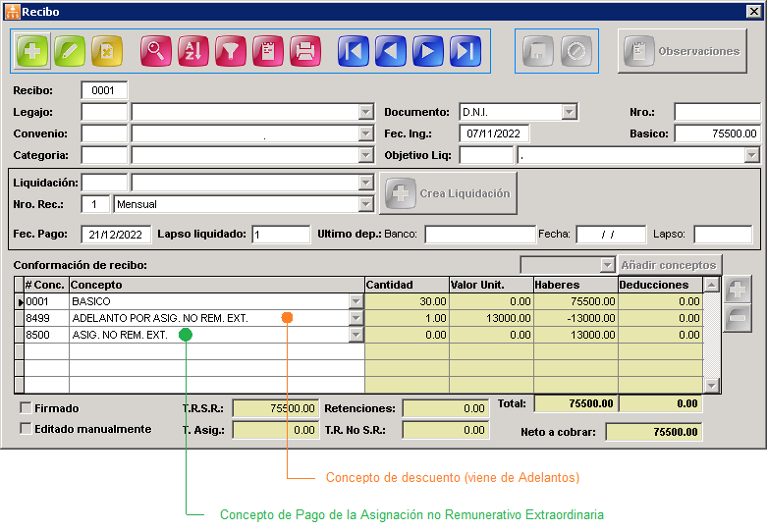
Task: Click the Nro. Rec. number field
Action: [95, 204]
